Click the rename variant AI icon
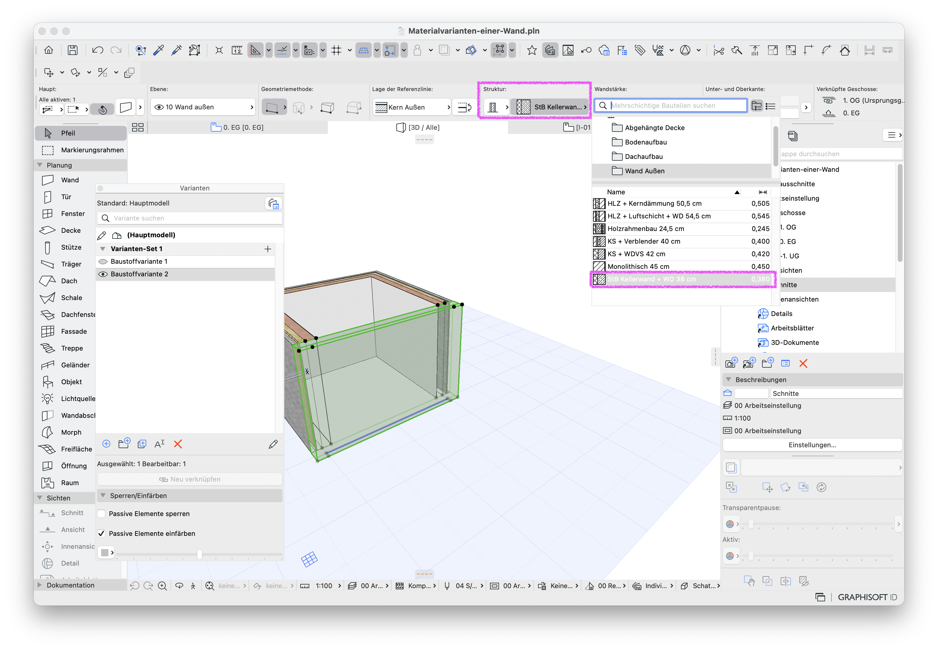Viewport: 938px width, 650px height. click(160, 444)
